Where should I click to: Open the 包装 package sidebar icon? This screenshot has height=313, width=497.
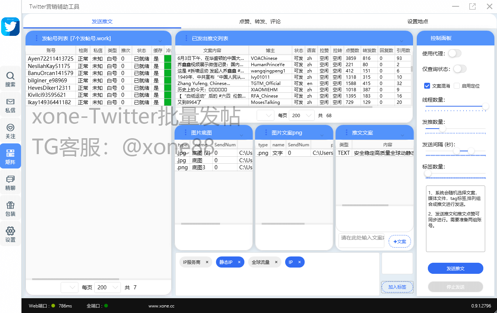click(10, 208)
